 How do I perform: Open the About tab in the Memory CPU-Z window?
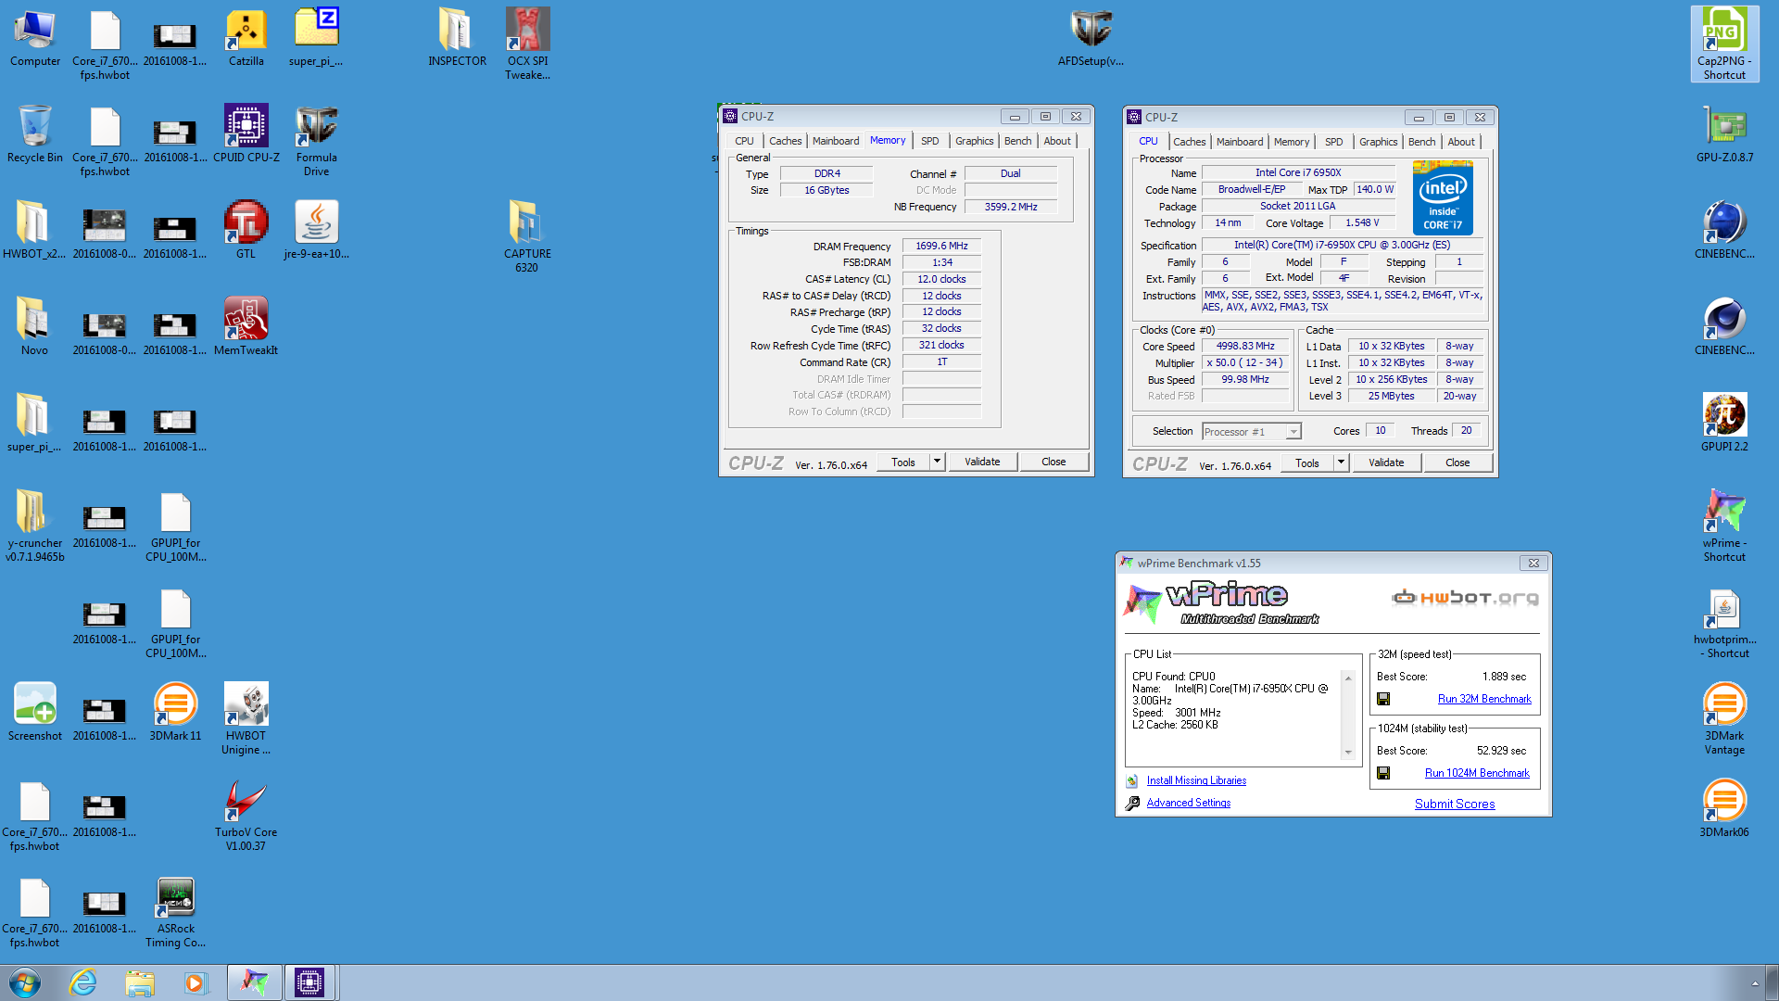point(1056,141)
